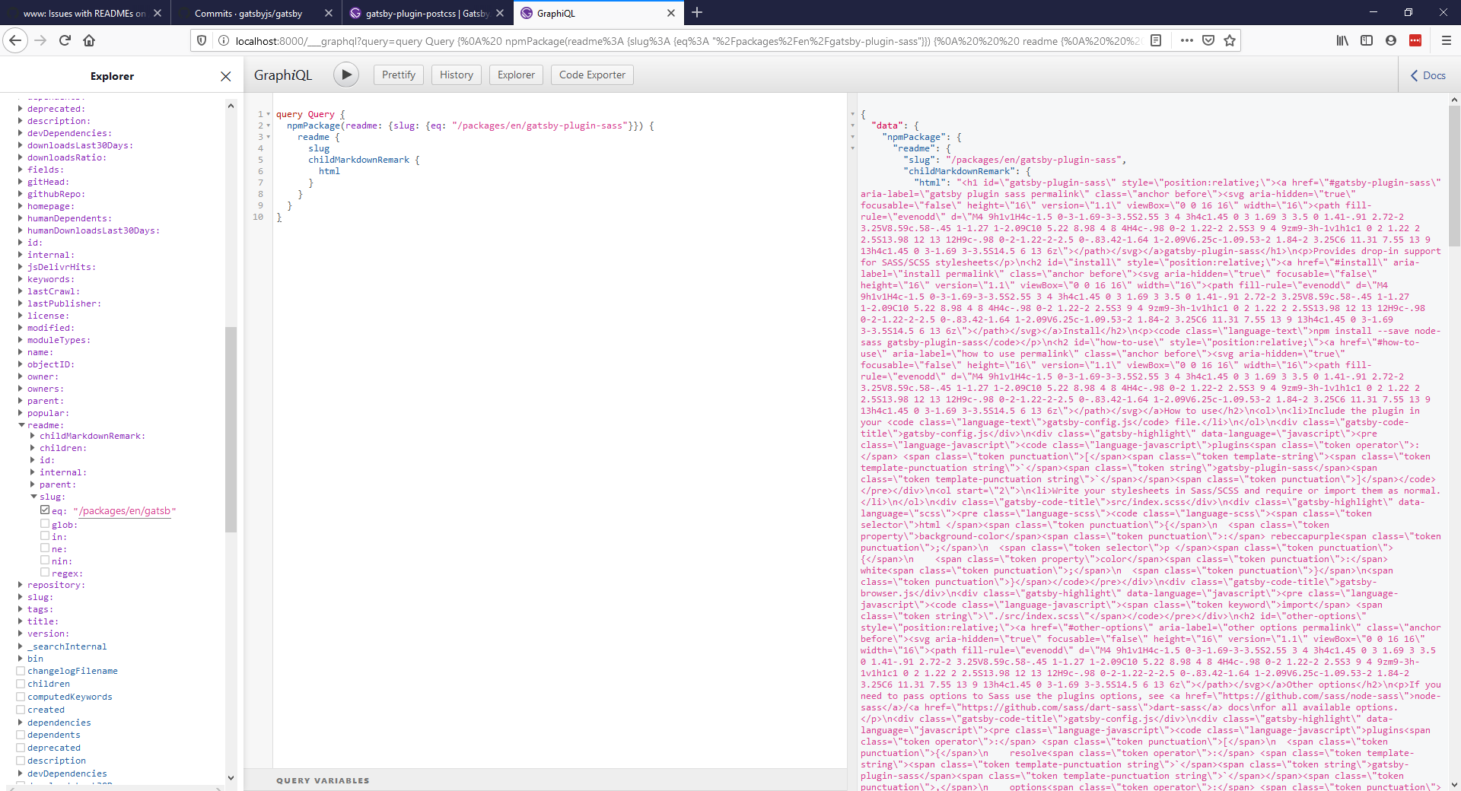This screenshot has width=1461, height=791.
Task: Enable the ne filter checkbox
Action: pyautogui.click(x=45, y=548)
